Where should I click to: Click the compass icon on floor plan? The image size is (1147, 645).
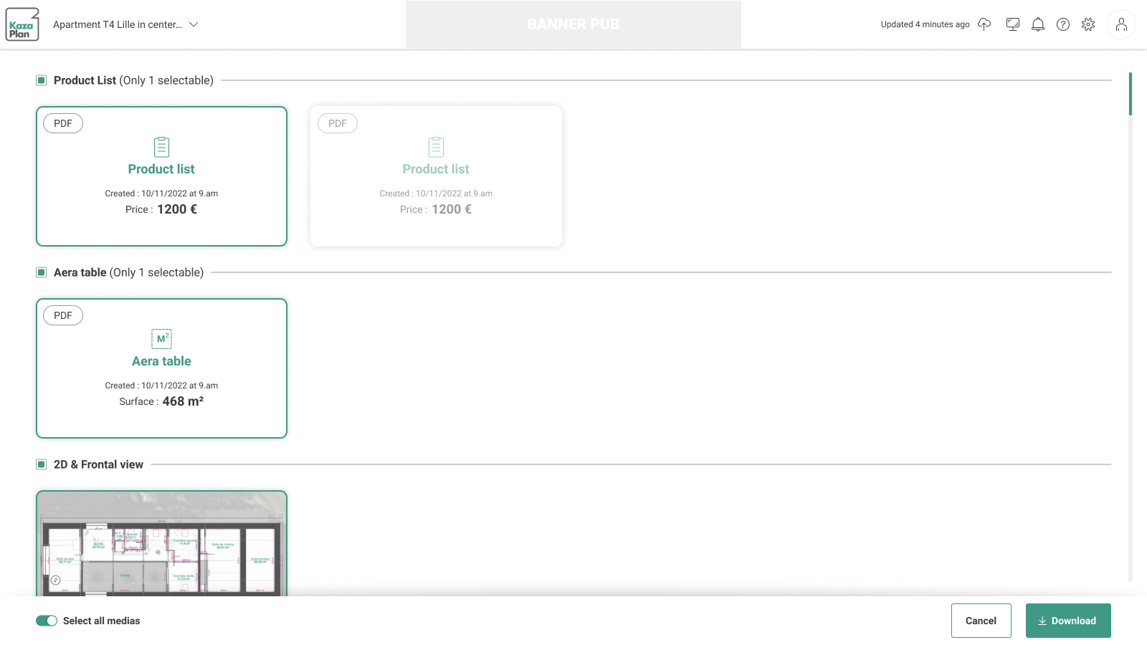(55, 580)
